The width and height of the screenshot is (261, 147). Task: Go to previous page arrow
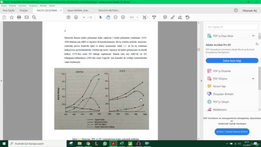pos(69,17)
